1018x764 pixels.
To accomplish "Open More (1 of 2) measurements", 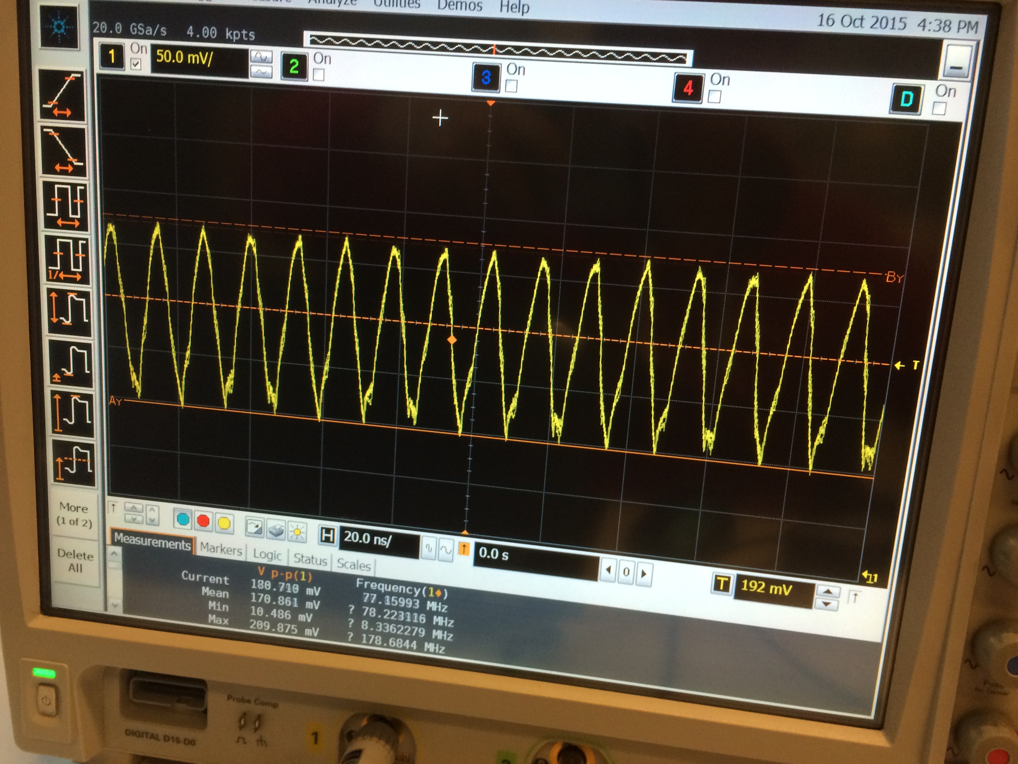I will pos(74,514).
